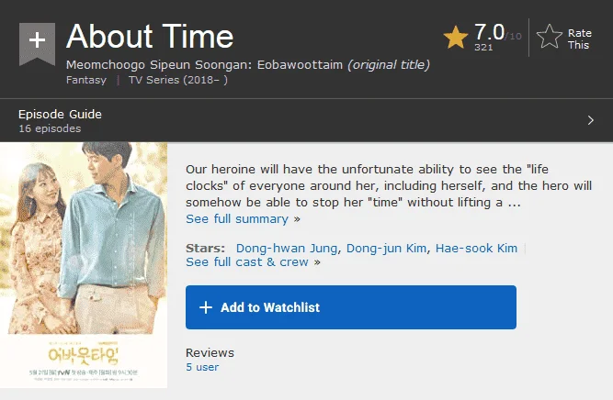
Task: Open the 16 episodes list
Action: pyautogui.click(x=50, y=128)
